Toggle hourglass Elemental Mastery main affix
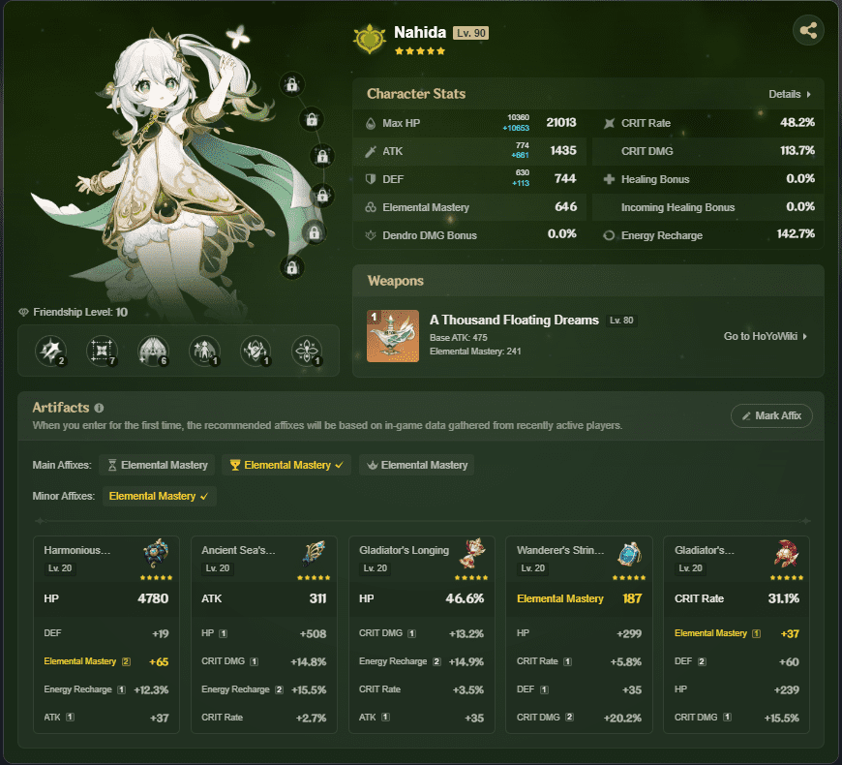This screenshot has width=842, height=765. point(158,465)
